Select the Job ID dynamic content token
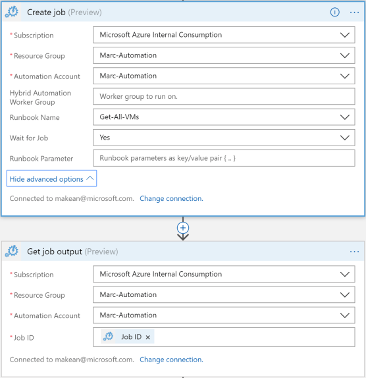The image size is (366, 378). (x=128, y=337)
